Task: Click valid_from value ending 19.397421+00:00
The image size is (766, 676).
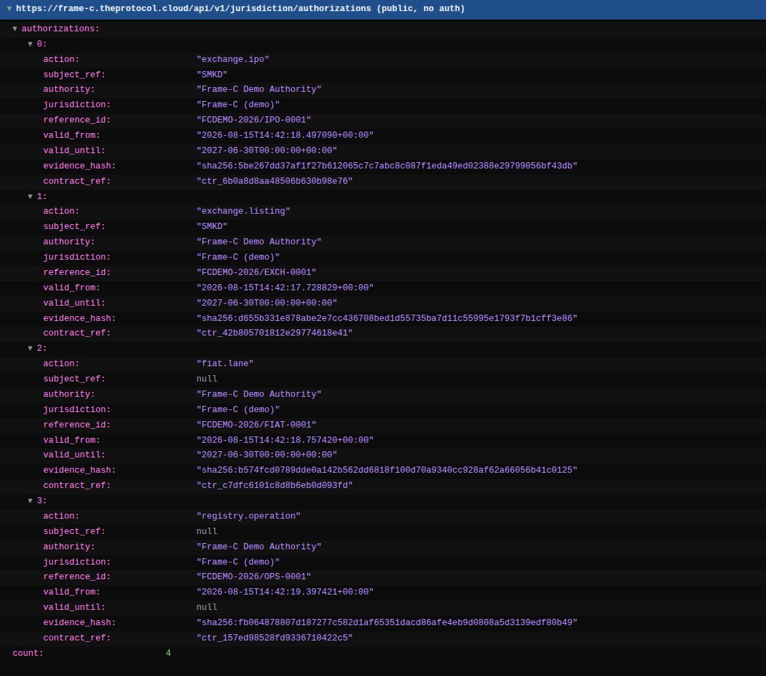Action: pyautogui.click(x=285, y=592)
